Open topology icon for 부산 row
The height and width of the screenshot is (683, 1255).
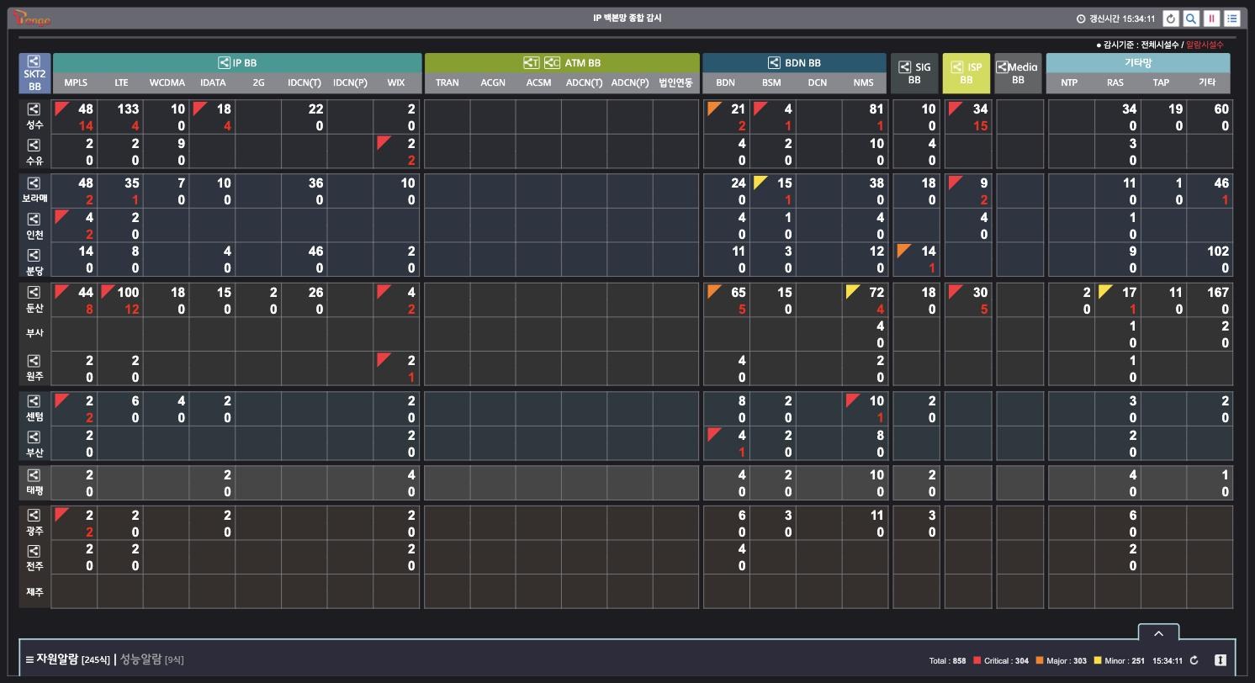click(34, 437)
